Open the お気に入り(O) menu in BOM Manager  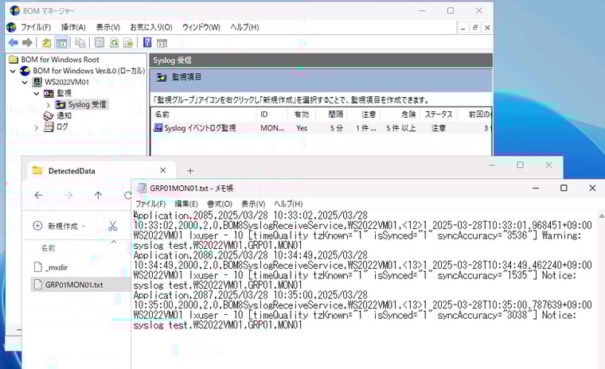click(x=151, y=27)
